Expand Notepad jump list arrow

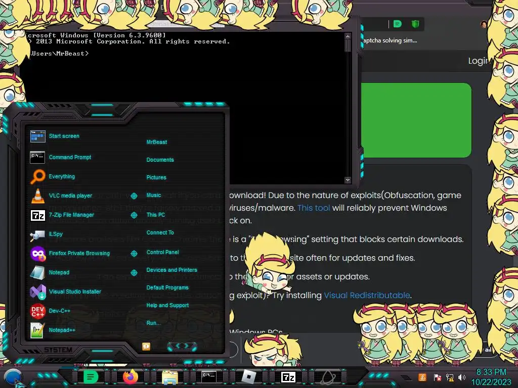click(134, 272)
